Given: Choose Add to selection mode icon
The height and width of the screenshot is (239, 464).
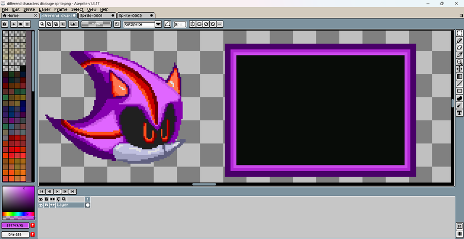Looking at the screenshot, I should (49, 24).
